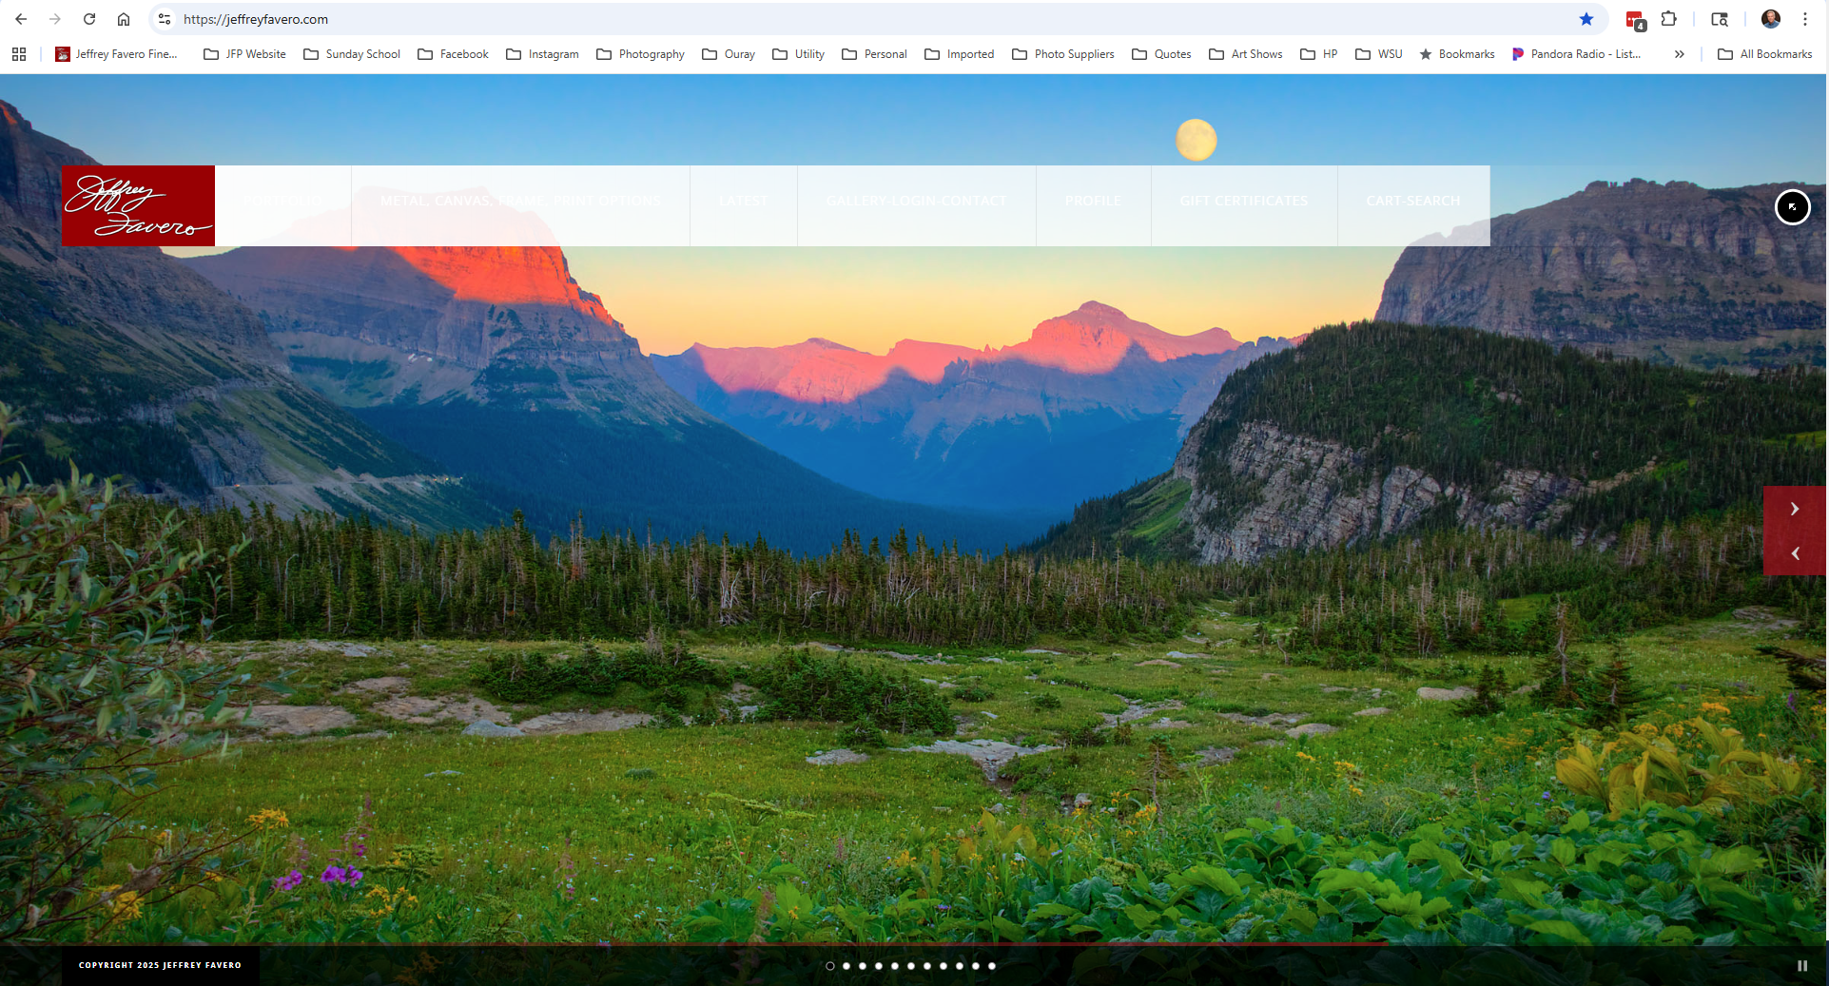Click the URL address bar field
The image size is (1829, 986).
(x=856, y=19)
